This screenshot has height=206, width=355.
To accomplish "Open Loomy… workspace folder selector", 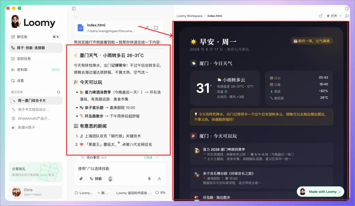I will pyautogui.click(x=84, y=193).
